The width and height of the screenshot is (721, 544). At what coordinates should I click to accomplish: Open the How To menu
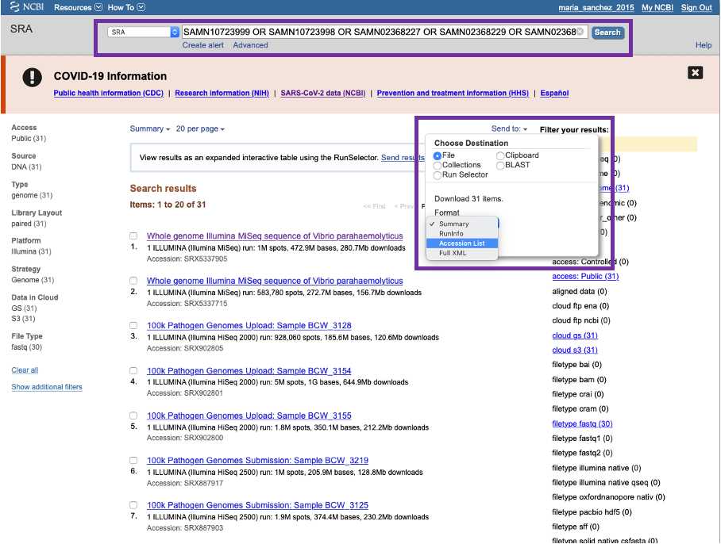(x=126, y=7)
